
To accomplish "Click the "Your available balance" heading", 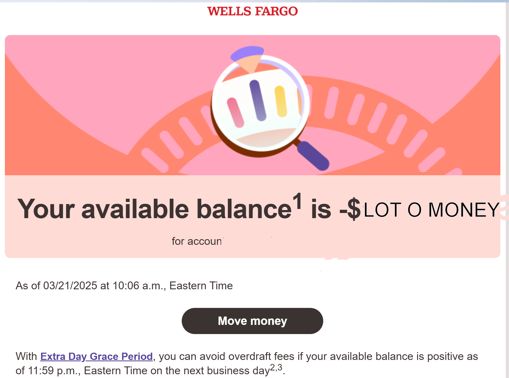I will coord(154,209).
